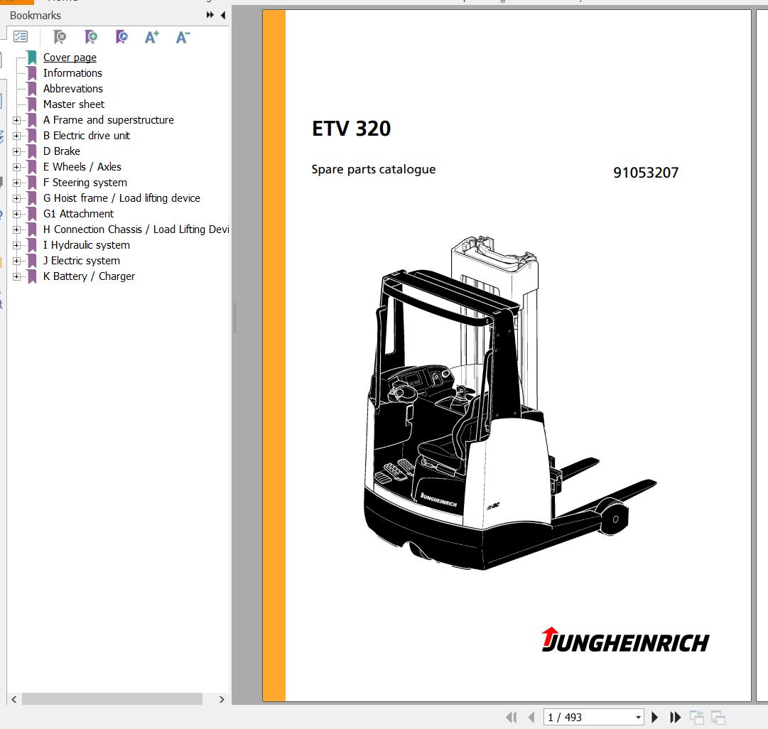Image resolution: width=768 pixels, height=729 pixels.
Task: Click the bookmark icon beside Cover page
Action: pos(33,58)
